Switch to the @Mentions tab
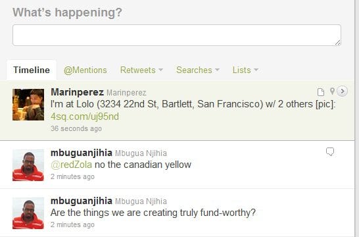This screenshot has height=237, width=359. (85, 70)
